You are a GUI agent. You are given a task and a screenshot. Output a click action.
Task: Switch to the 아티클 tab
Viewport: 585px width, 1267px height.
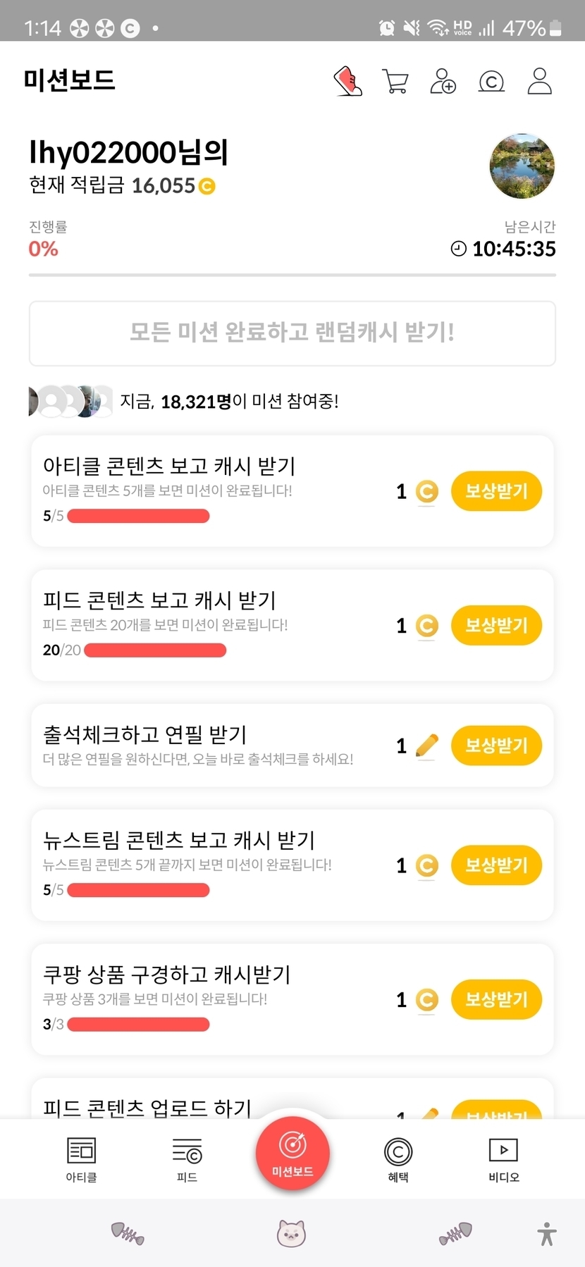point(81,1159)
